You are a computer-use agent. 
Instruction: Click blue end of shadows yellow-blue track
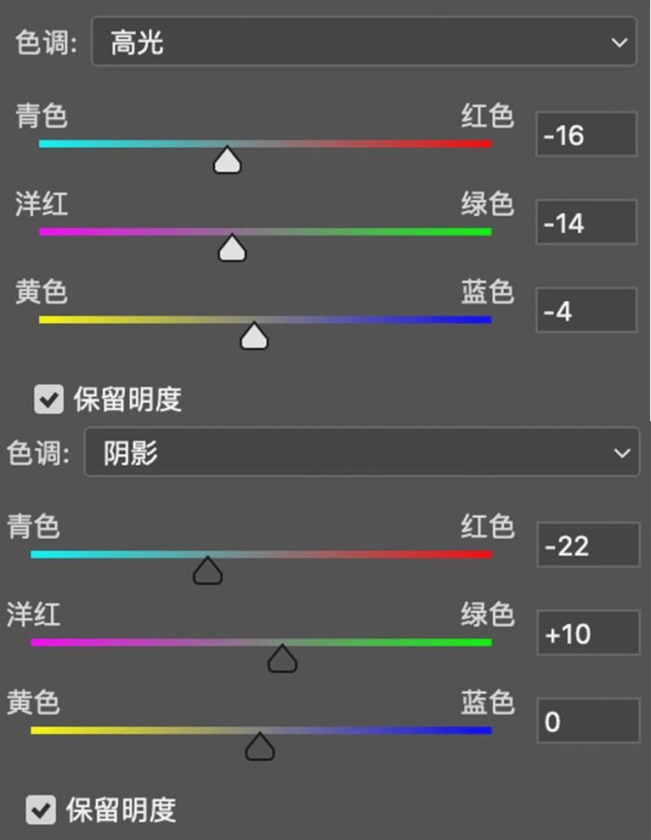(x=482, y=730)
